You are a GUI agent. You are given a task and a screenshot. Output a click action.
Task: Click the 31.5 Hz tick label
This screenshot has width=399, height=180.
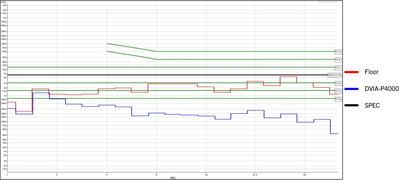(x=255, y=175)
